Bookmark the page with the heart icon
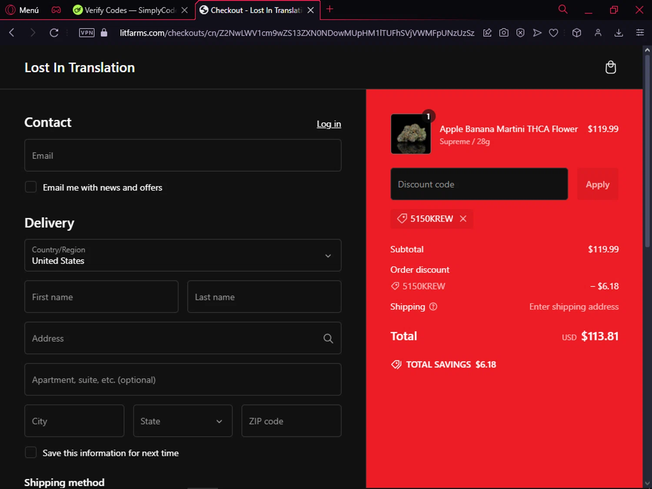 coord(553,33)
